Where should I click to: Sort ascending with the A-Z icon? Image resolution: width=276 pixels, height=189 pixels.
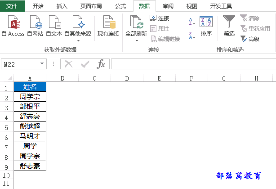[192, 22]
